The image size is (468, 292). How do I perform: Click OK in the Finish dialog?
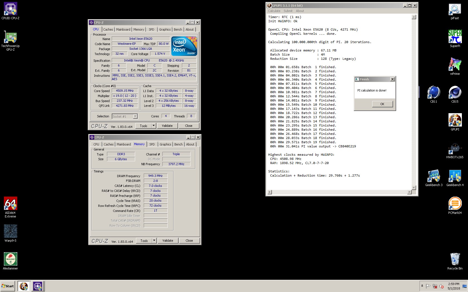point(382,104)
